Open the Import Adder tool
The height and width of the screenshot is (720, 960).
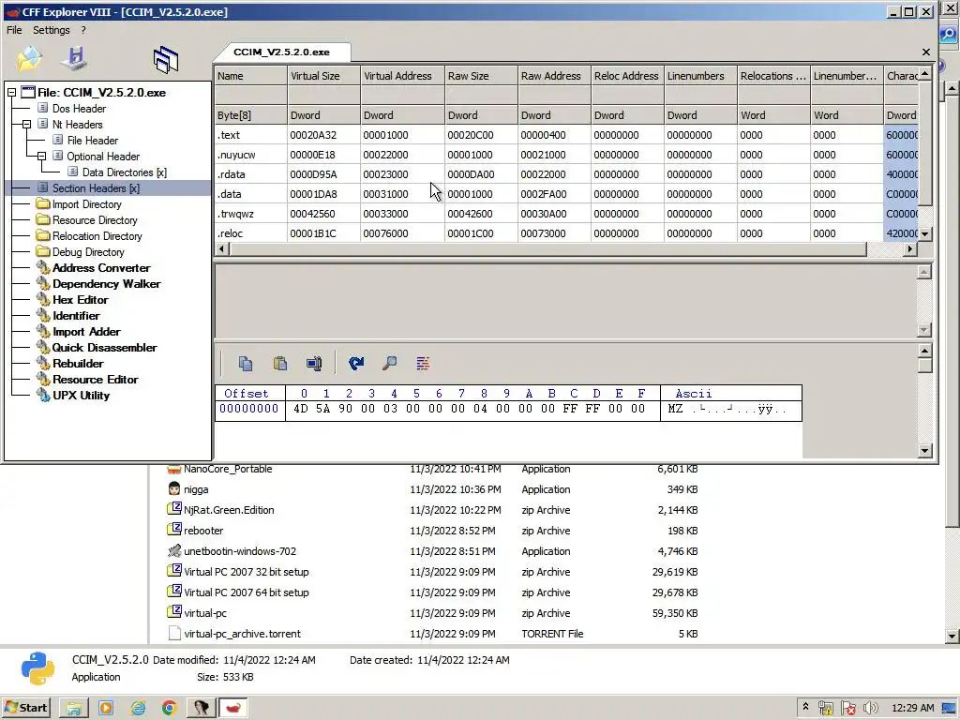(86, 332)
